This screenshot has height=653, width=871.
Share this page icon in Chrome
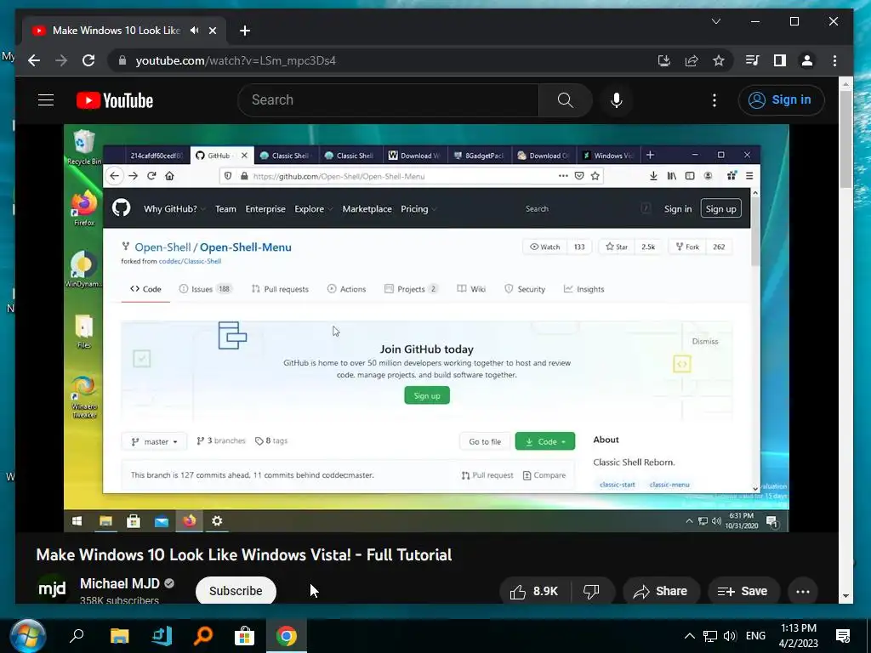tap(692, 60)
